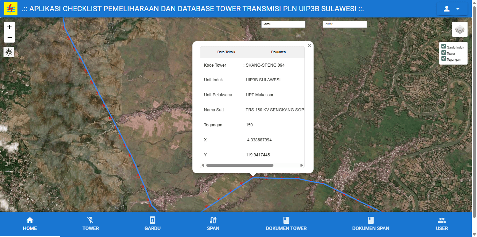Zoom out on the map

pos(9,37)
